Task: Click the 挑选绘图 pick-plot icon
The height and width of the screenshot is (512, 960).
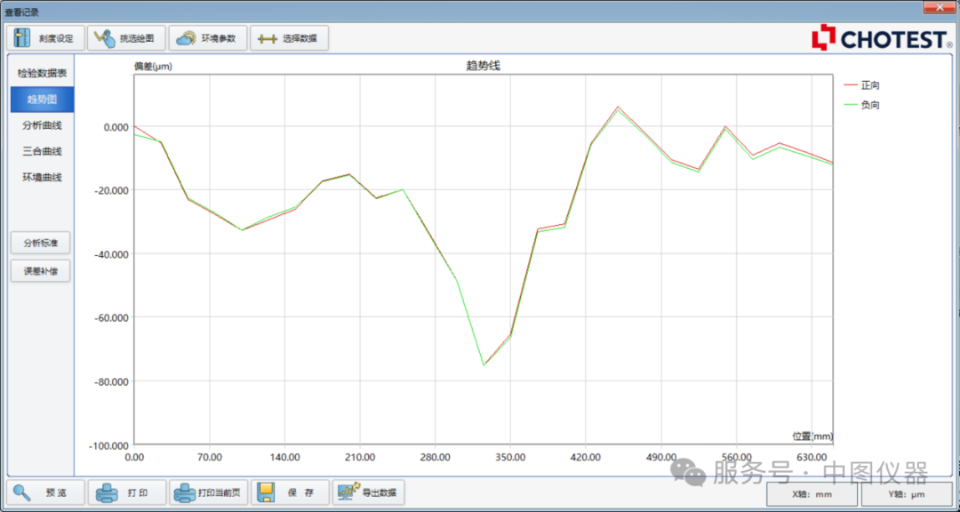Action: [x=126, y=38]
